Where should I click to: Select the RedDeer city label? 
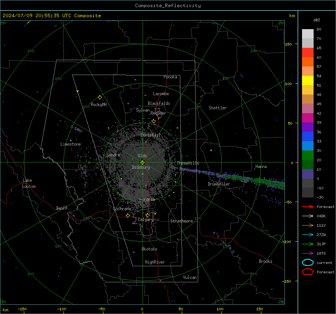point(158,113)
